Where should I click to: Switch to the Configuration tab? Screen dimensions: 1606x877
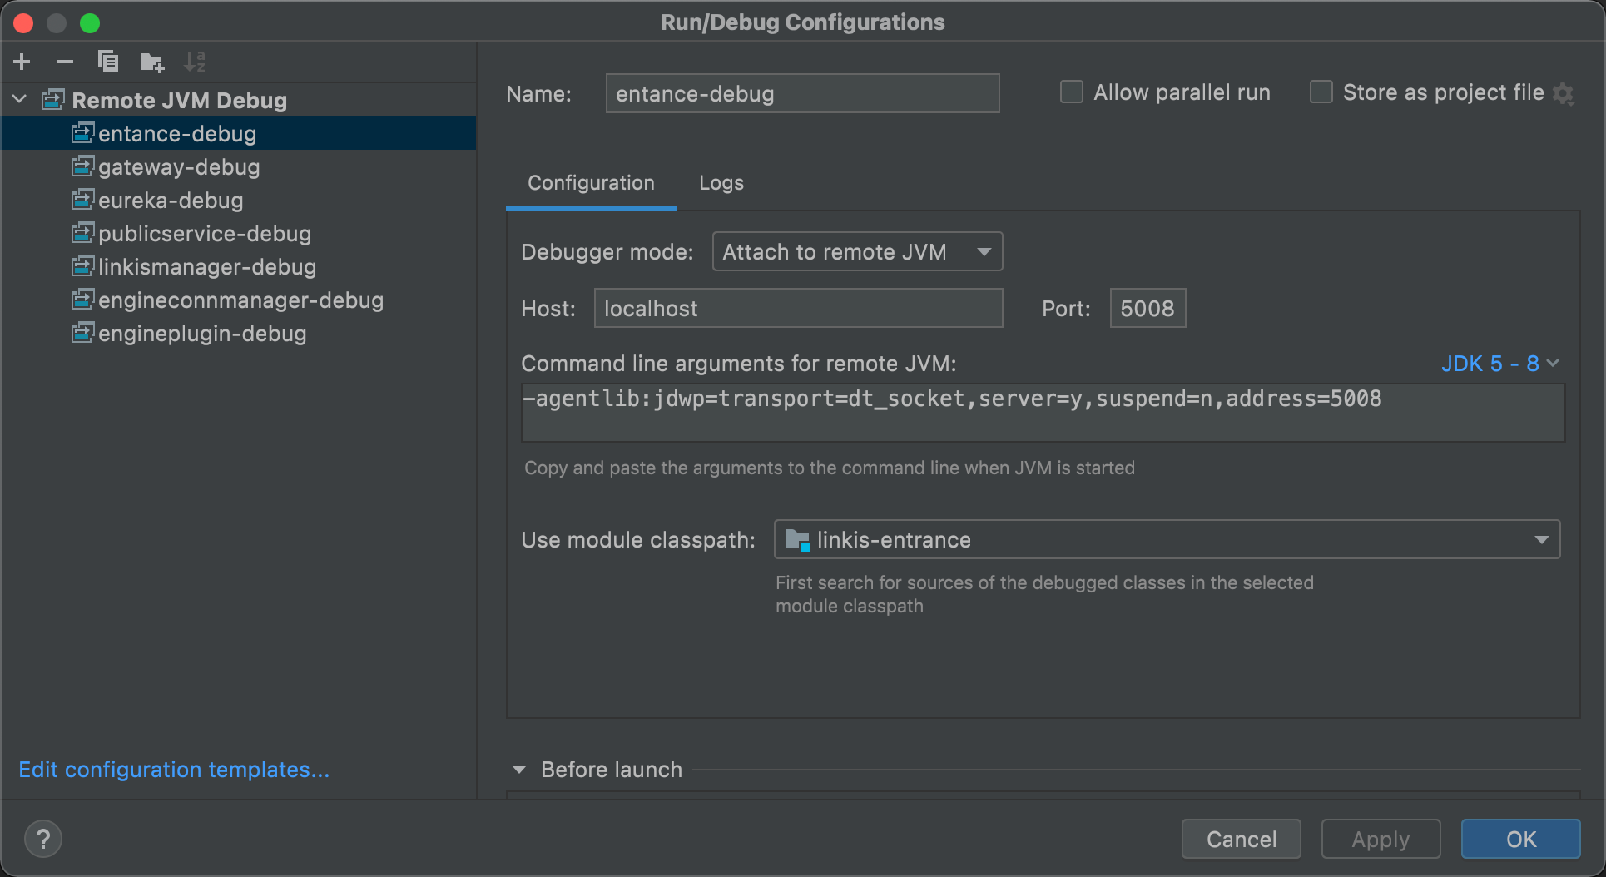click(591, 183)
